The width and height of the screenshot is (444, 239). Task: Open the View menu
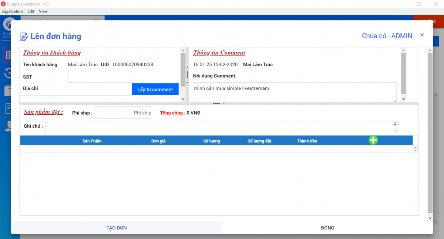pyautogui.click(x=43, y=11)
